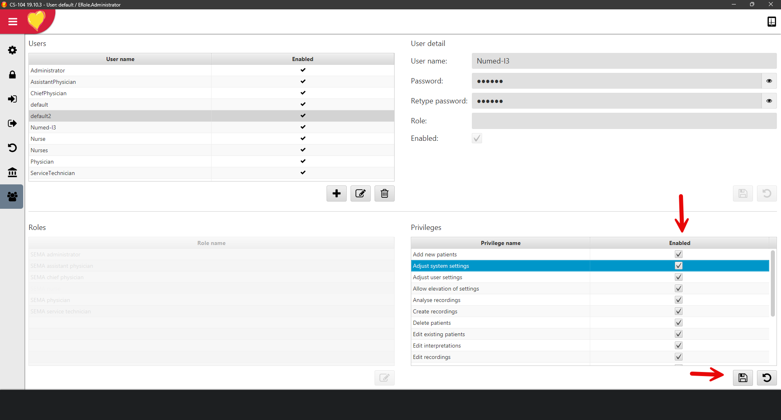Select the ServiceTechnician user in the list
The height and width of the screenshot is (420, 781).
pos(120,173)
